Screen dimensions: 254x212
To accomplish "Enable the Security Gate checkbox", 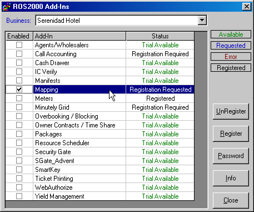I will click(19, 152).
